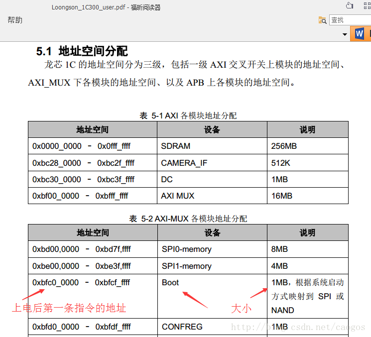Image resolution: width=371 pixels, height=337 pixels.
Task: Click address range 0xbd00,0000 - 0xbd7f,ffff
Action: tap(81, 249)
